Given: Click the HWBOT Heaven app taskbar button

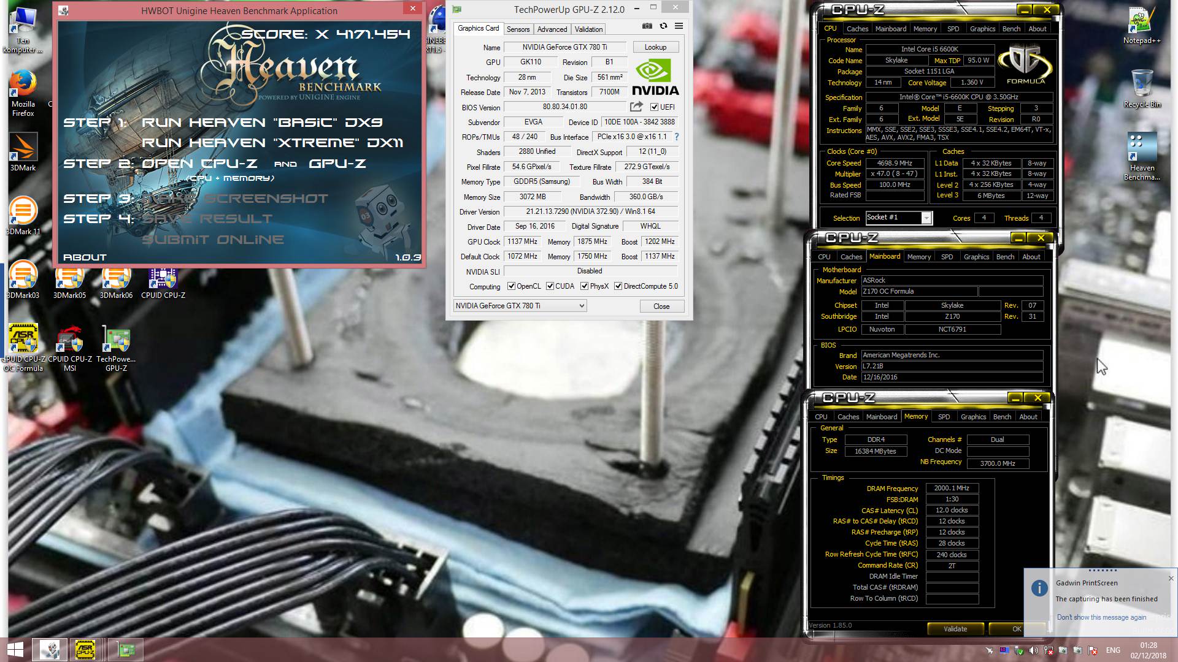Looking at the screenshot, I should [50, 650].
